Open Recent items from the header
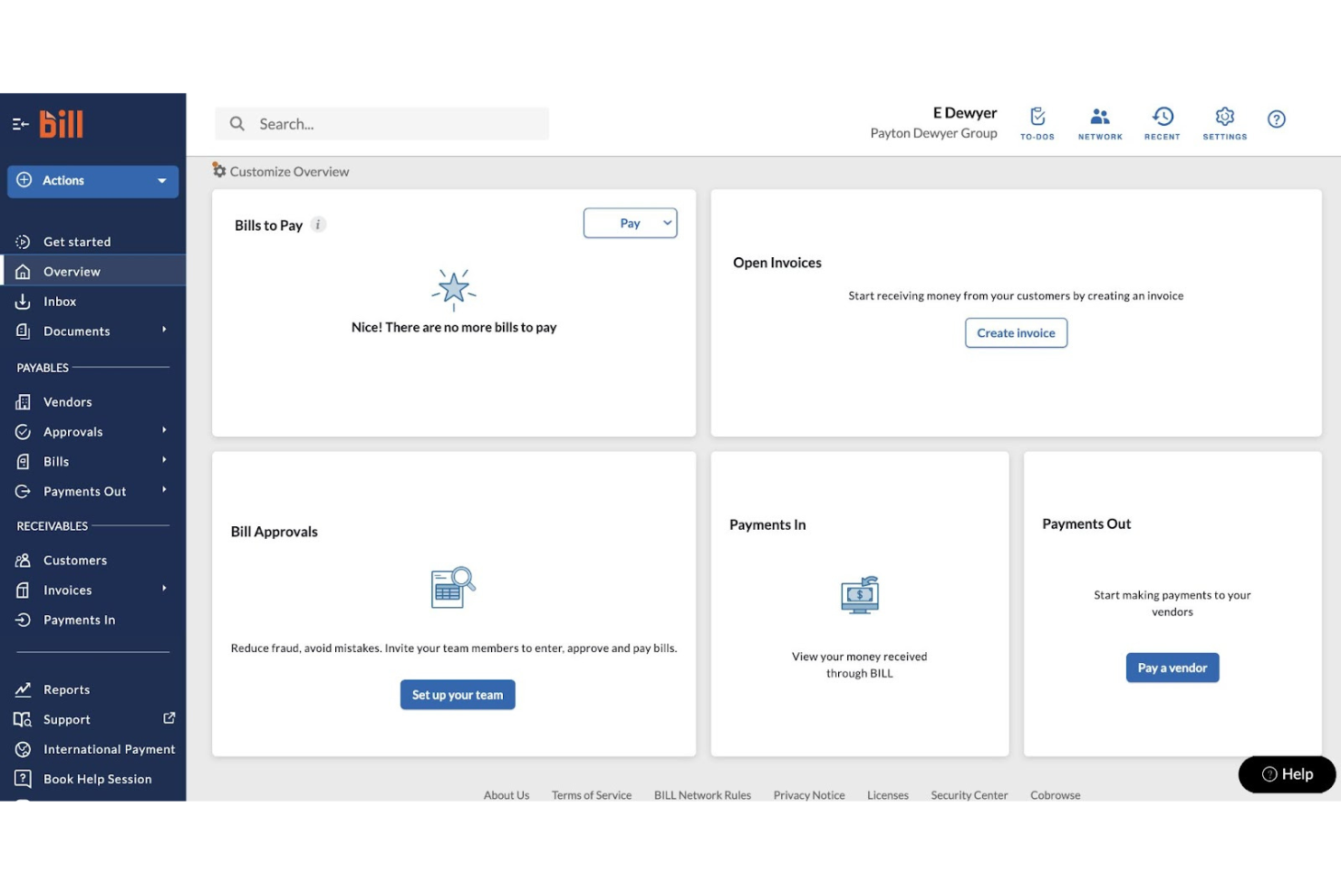Viewport: 1341px width, 894px height. [1163, 118]
